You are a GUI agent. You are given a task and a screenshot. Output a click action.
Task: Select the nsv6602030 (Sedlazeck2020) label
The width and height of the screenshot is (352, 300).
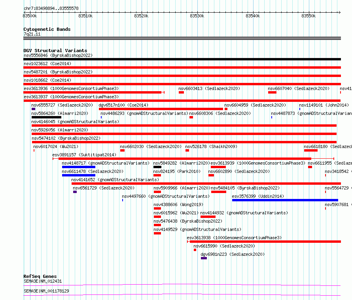pyautogui.click(x=151, y=146)
